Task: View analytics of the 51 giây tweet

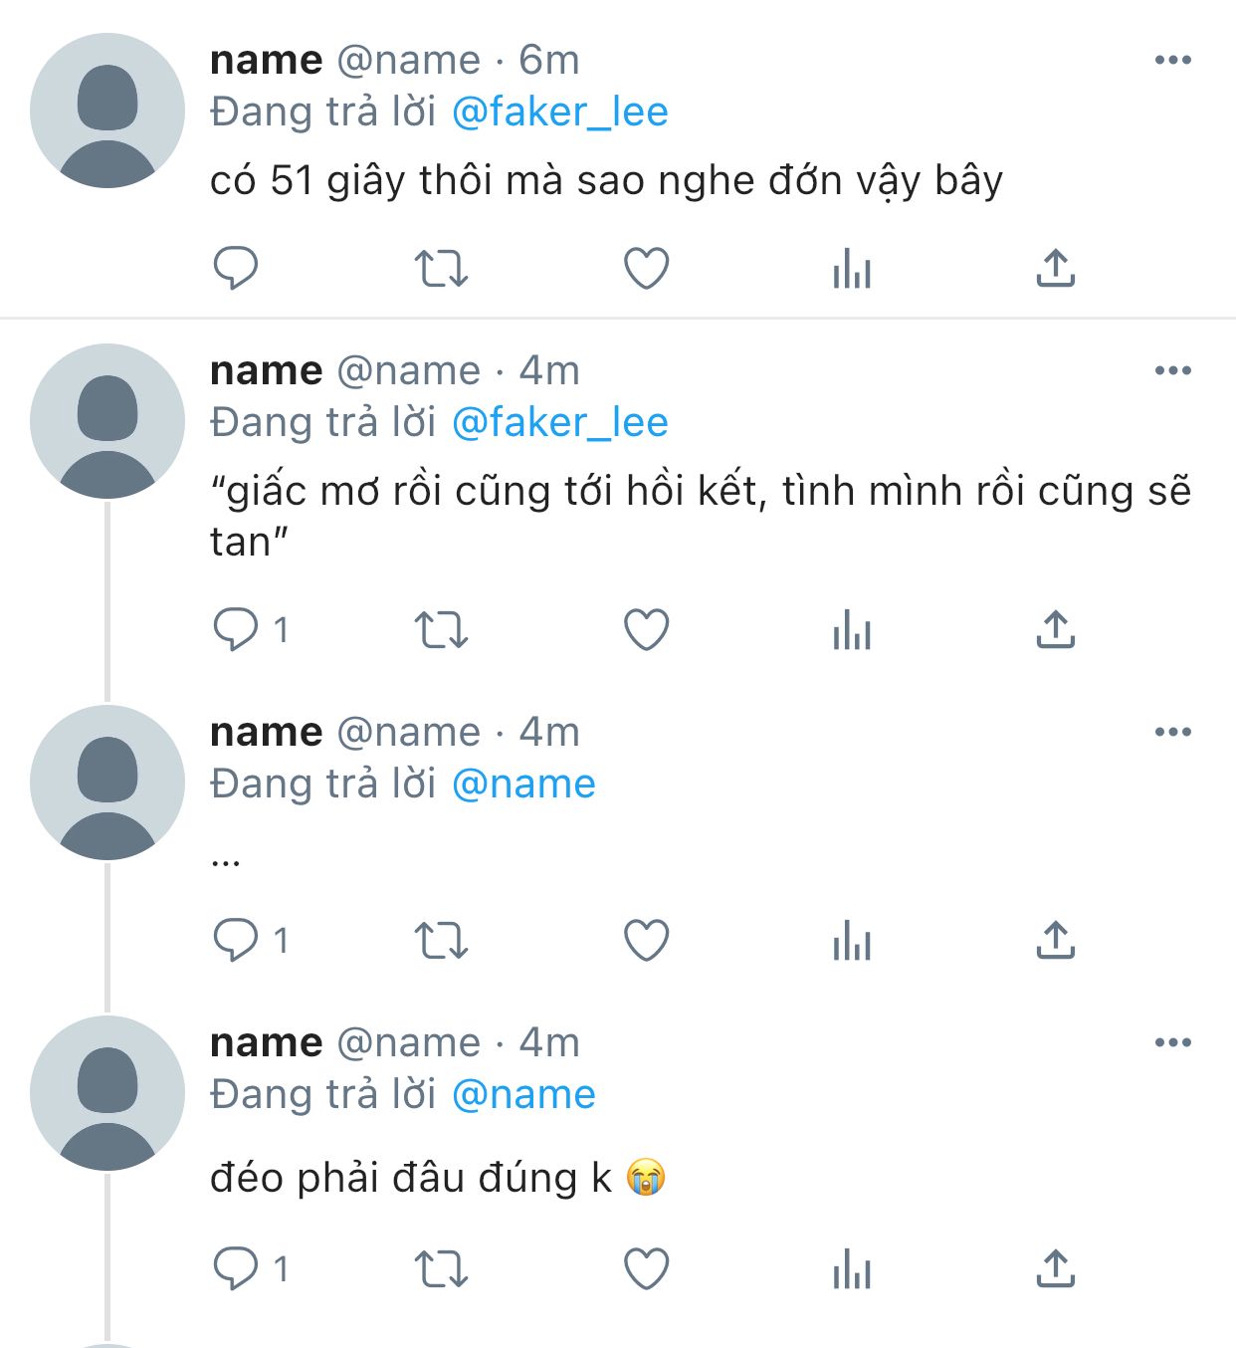Action: (x=852, y=268)
